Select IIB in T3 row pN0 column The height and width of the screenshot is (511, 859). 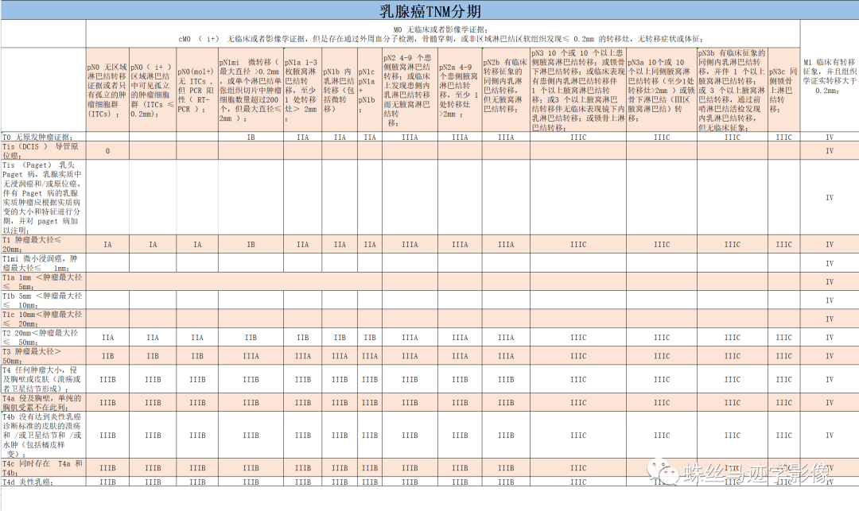tap(107, 356)
